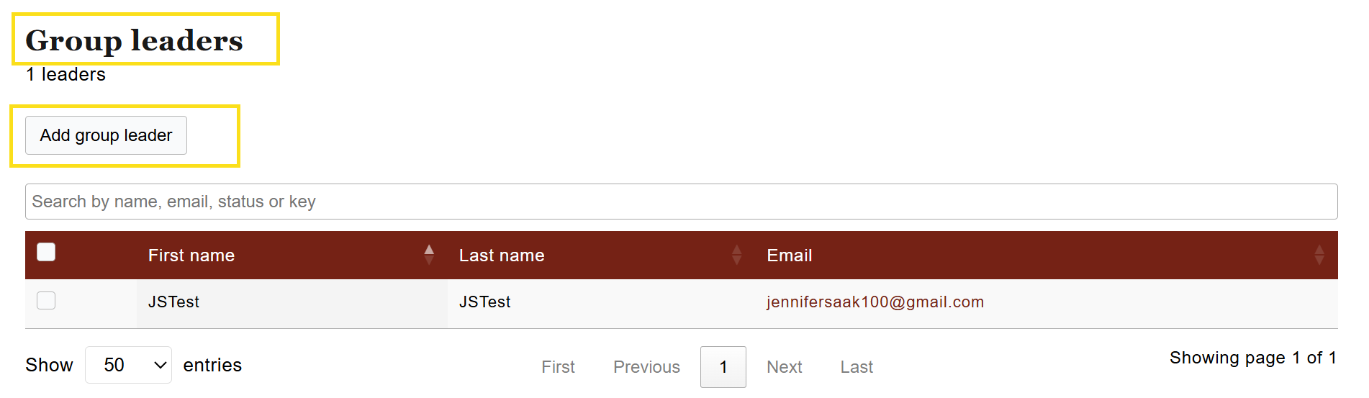Select page 1 in the pagination
Viewport: 1369px width, 398px height.
coord(723,367)
